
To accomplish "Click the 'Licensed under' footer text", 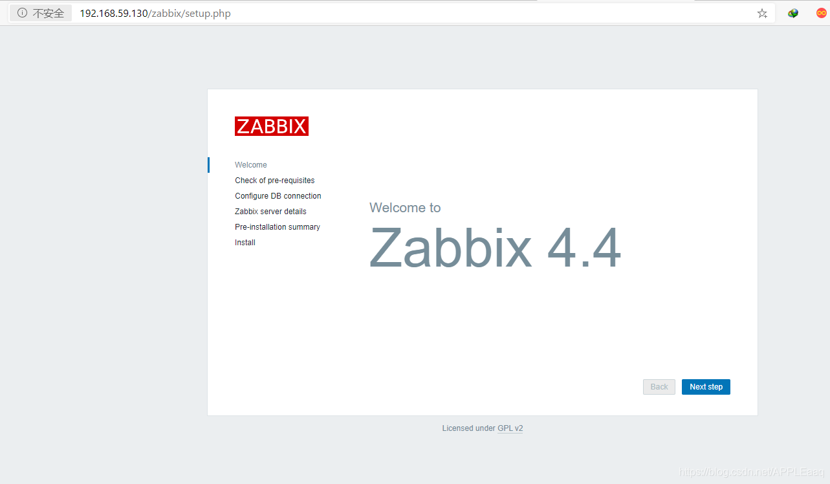I will click(x=468, y=428).
